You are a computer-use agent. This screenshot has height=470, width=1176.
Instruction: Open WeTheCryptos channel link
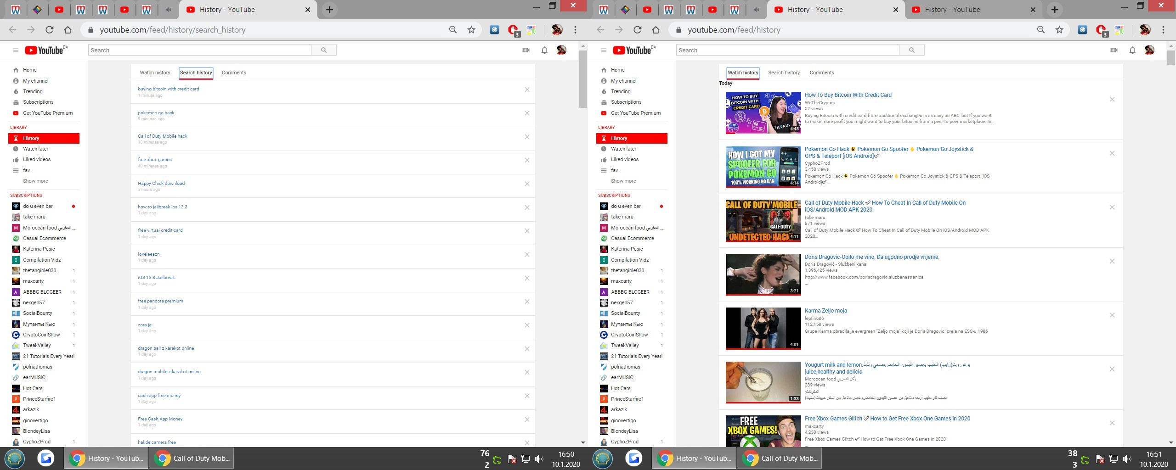coord(820,103)
